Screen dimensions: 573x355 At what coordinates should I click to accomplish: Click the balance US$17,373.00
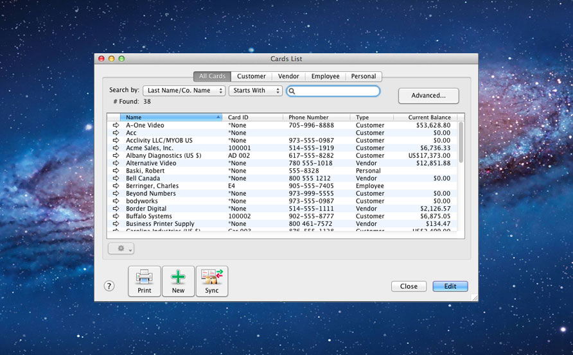click(x=429, y=155)
